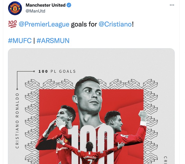Viewport: 185px width, 164px height.
Task: Click the TeamViewer logo on the jersey
Action: [x=62, y=149]
